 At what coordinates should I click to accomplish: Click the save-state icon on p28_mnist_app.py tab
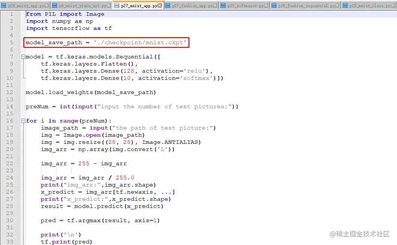click(4, 6)
